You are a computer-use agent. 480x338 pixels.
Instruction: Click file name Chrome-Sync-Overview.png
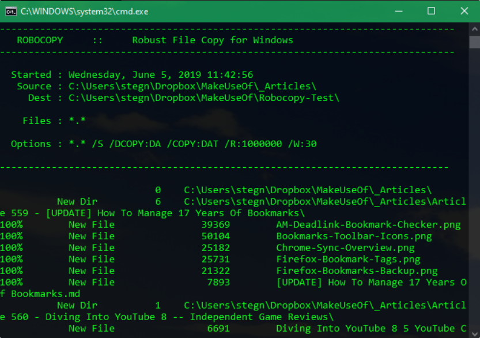345,248
